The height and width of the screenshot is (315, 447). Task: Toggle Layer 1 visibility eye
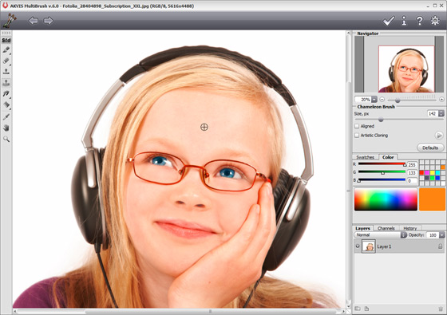coord(358,246)
